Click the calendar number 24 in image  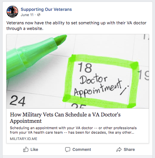pyautogui.click(x=18, y=101)
